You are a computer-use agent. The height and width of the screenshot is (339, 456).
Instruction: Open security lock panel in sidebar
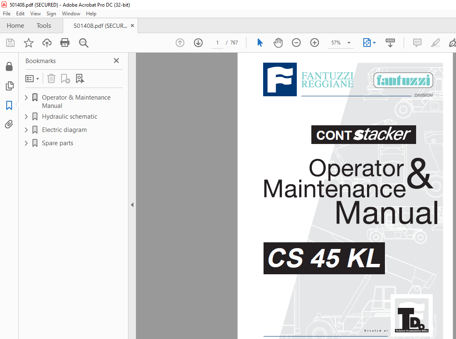click(9, 66)
